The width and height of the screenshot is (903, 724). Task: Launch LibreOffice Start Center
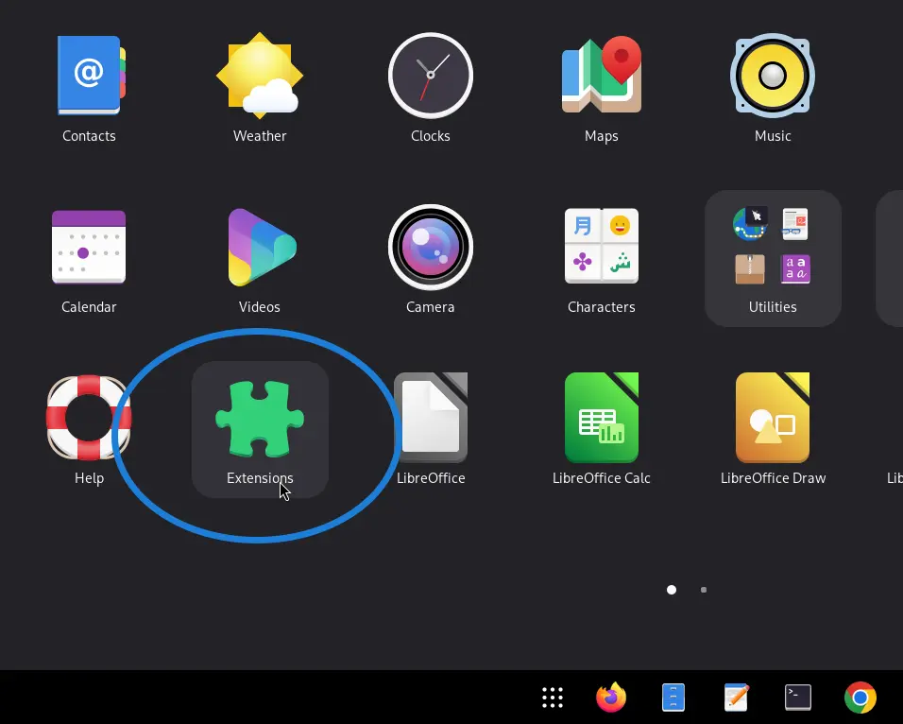coord(430,417)
